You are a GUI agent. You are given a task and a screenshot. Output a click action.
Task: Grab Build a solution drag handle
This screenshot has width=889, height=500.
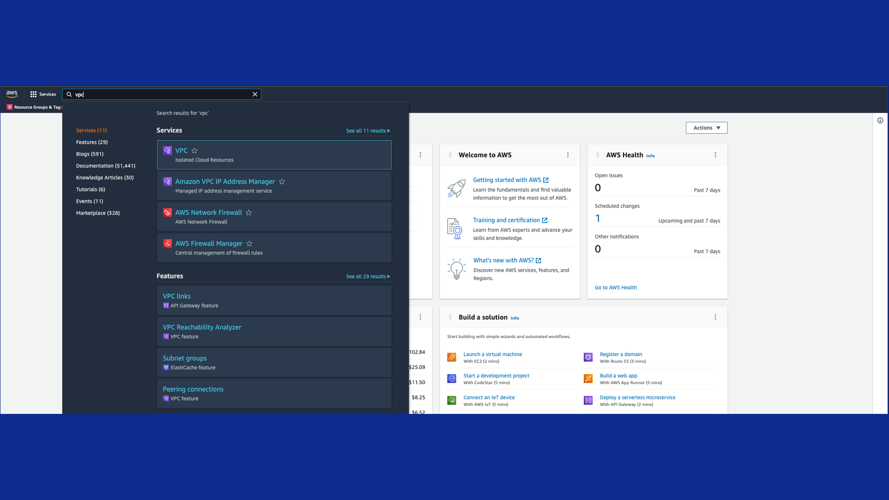tap(450, 317)
